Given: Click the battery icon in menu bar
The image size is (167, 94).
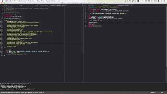Looking at the screenshot, I should (x=146, y=1).
